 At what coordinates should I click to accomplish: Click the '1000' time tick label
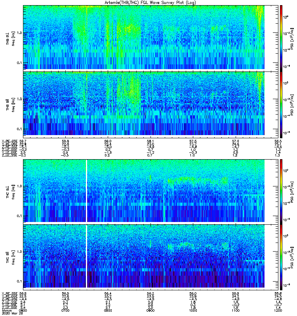click(x=193, y=310)
